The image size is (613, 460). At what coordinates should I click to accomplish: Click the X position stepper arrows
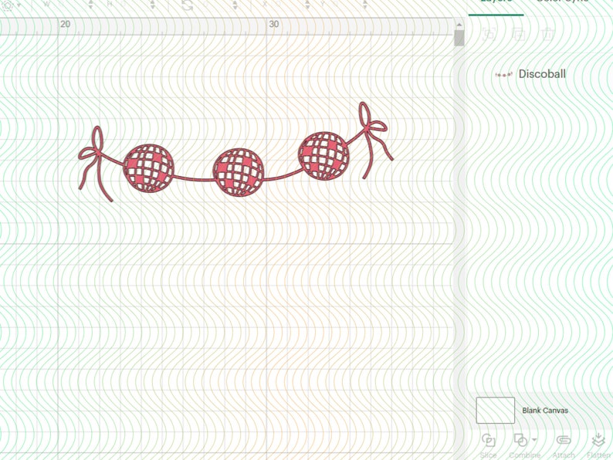[x=307, y=5]
